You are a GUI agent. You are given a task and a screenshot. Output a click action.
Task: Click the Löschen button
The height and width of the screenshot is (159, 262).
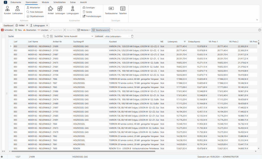tap(43, 30)
